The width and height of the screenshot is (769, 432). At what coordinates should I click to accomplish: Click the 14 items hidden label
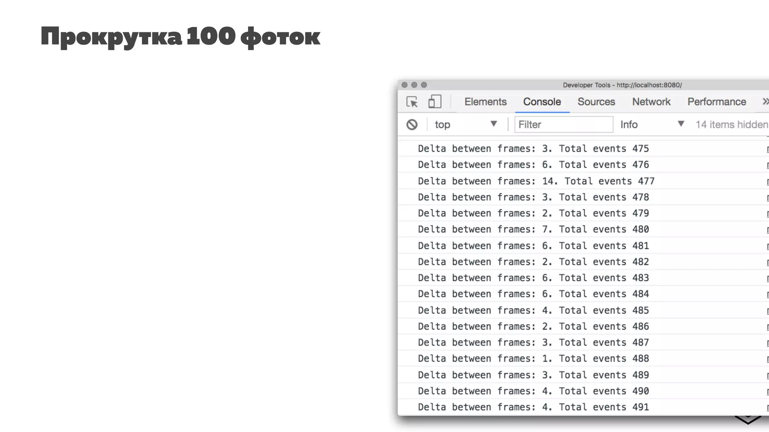coord(731,124)
